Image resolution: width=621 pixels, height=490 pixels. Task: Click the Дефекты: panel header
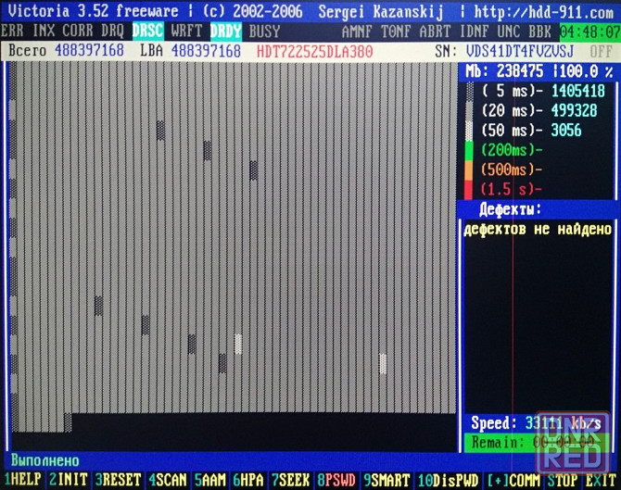510,209
